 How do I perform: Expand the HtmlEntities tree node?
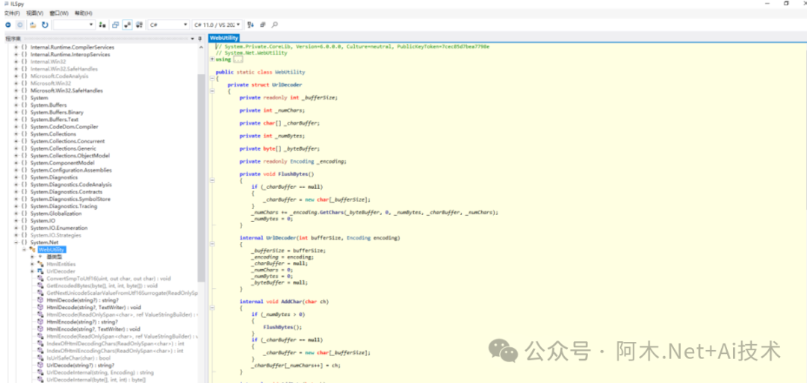click(x=32, y=264)
